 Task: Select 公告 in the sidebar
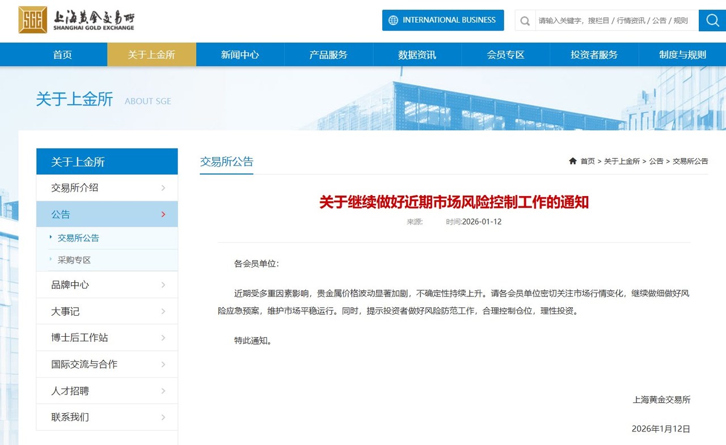(x=107, y=214)
